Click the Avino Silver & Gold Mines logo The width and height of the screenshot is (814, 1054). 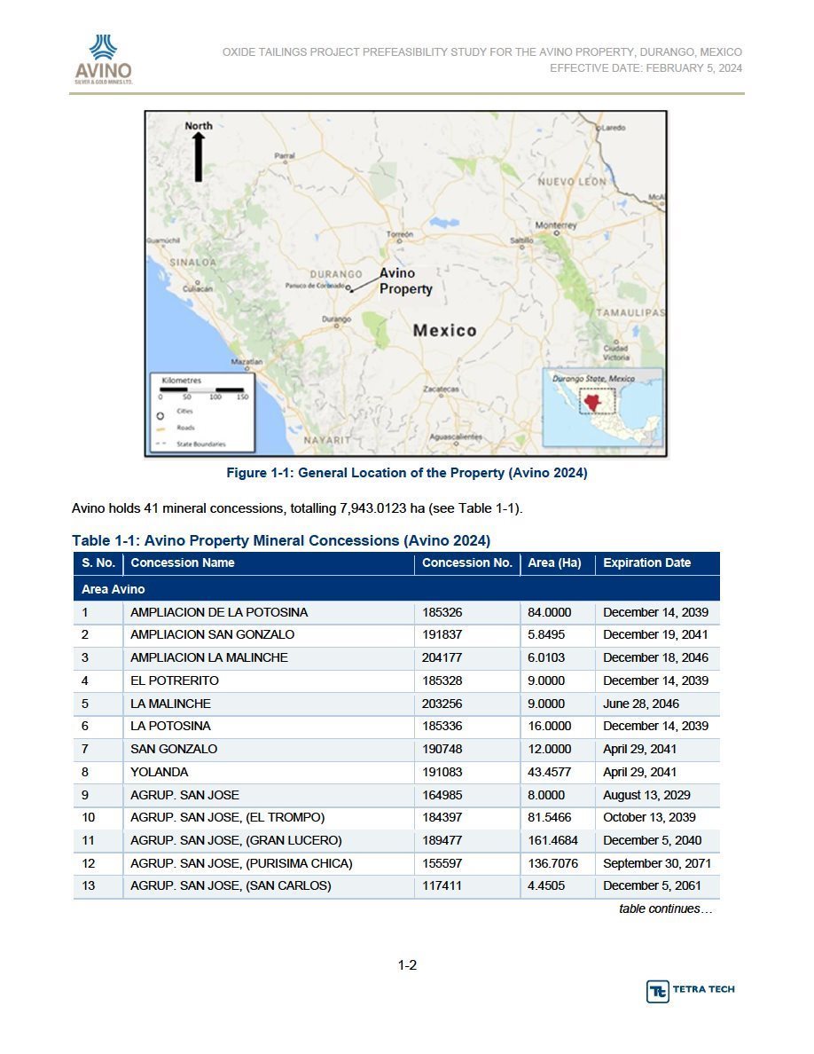104,59
